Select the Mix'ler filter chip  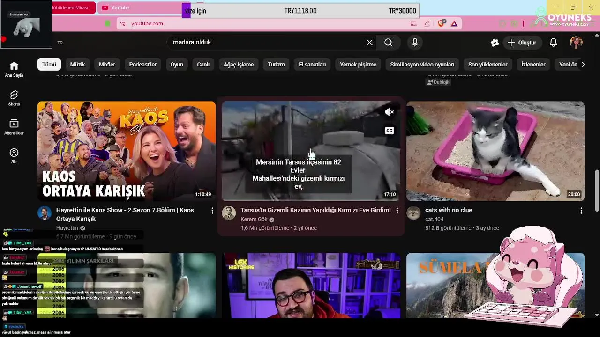click(107, 65)
